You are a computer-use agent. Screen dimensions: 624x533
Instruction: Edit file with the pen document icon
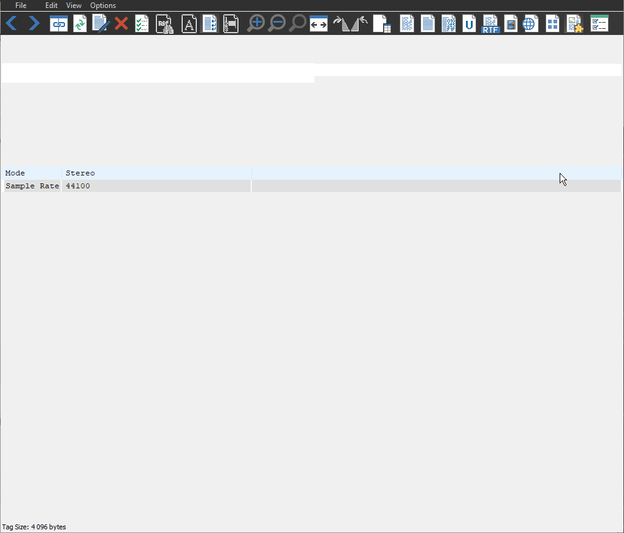click(x=101, y=23)
